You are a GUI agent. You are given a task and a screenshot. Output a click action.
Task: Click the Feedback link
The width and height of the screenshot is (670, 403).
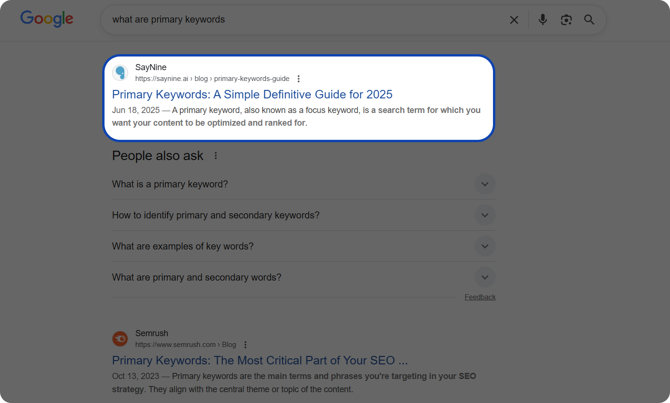(x=480, y=297)
